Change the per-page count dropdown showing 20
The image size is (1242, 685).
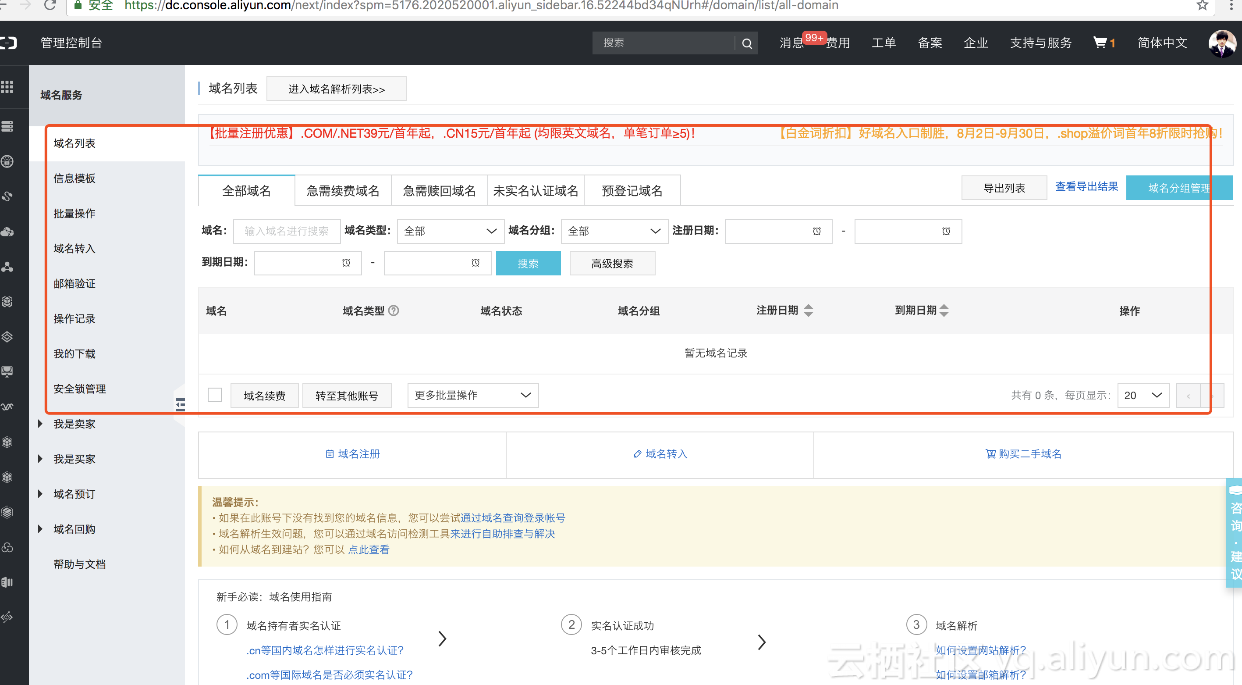tap(1143, 396)
